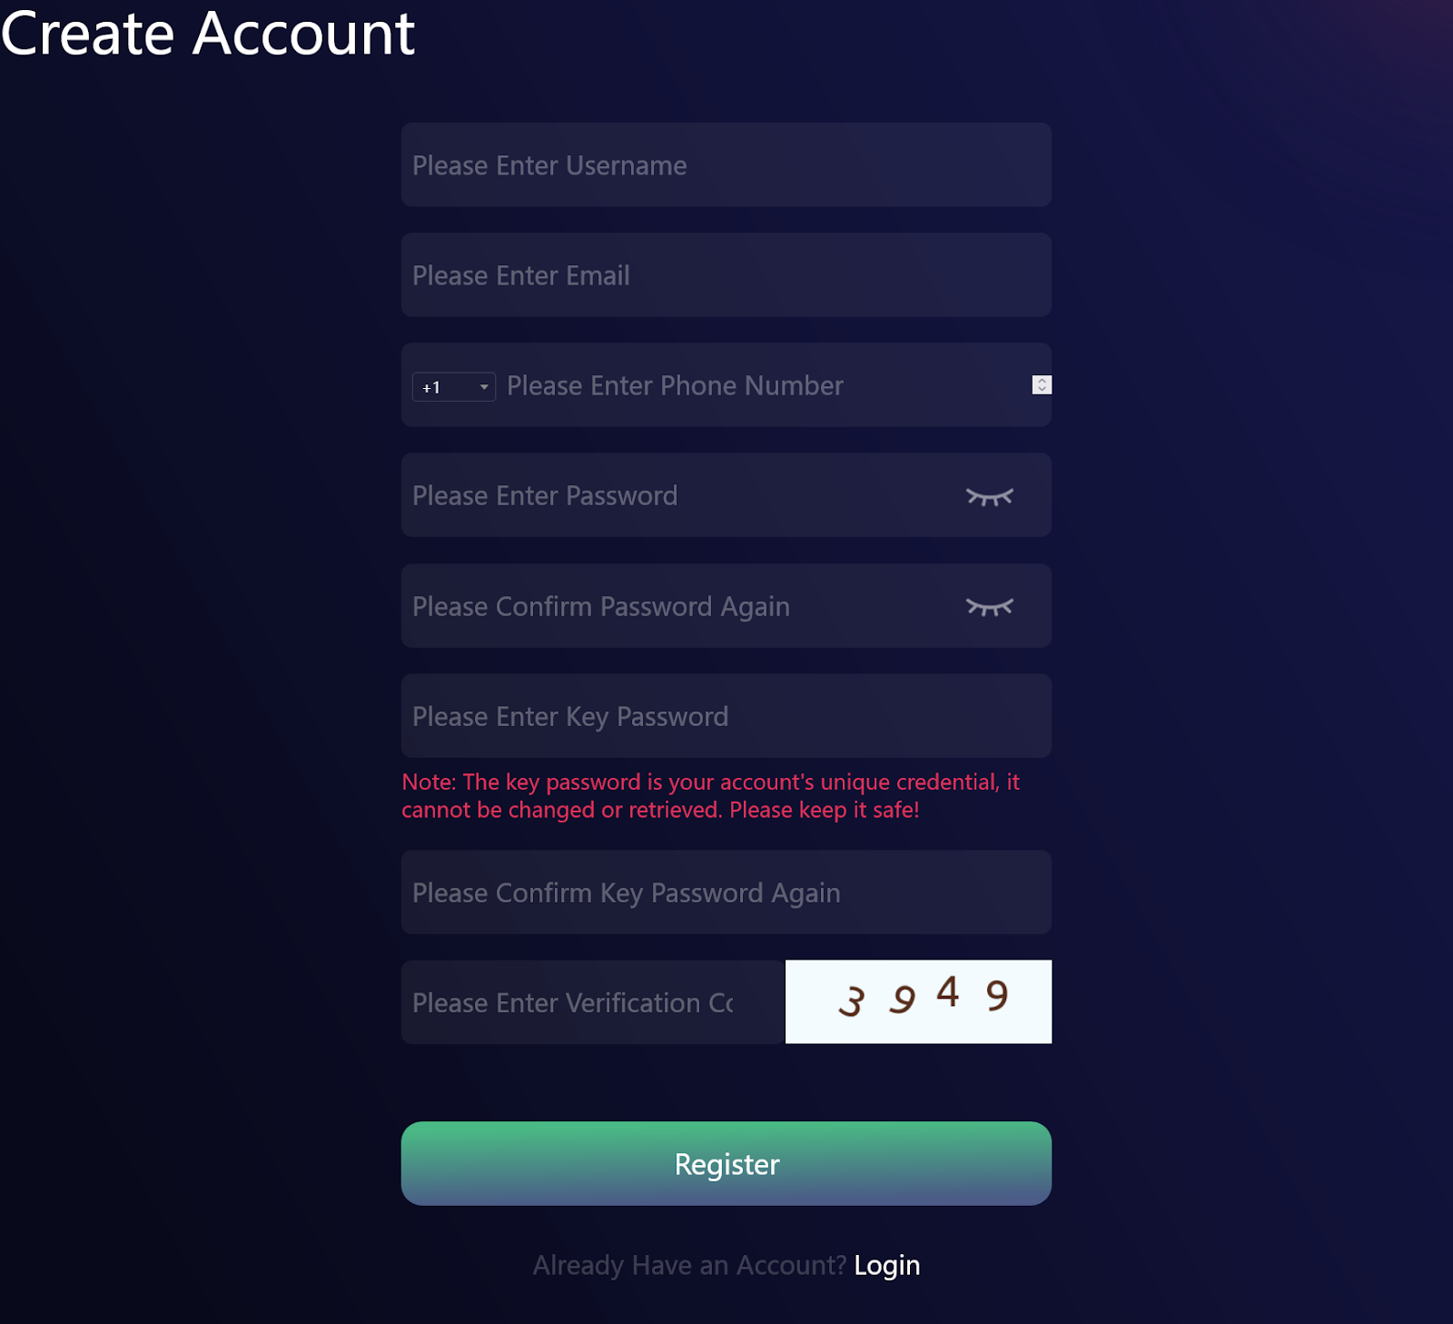Click the phone number spinner up arrow
The width and height of the screenshot is (1453, 1324).
(1042, 381)
